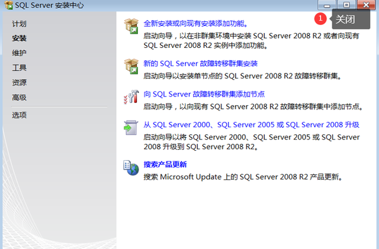Open the 搜索产品更新 link
This screenshot has height=249, width=379.
tap(165, 164)
